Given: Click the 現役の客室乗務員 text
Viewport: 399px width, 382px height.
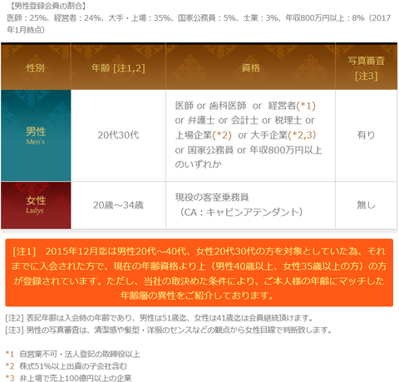Looking at the screenshot, I should click(212, 198).
